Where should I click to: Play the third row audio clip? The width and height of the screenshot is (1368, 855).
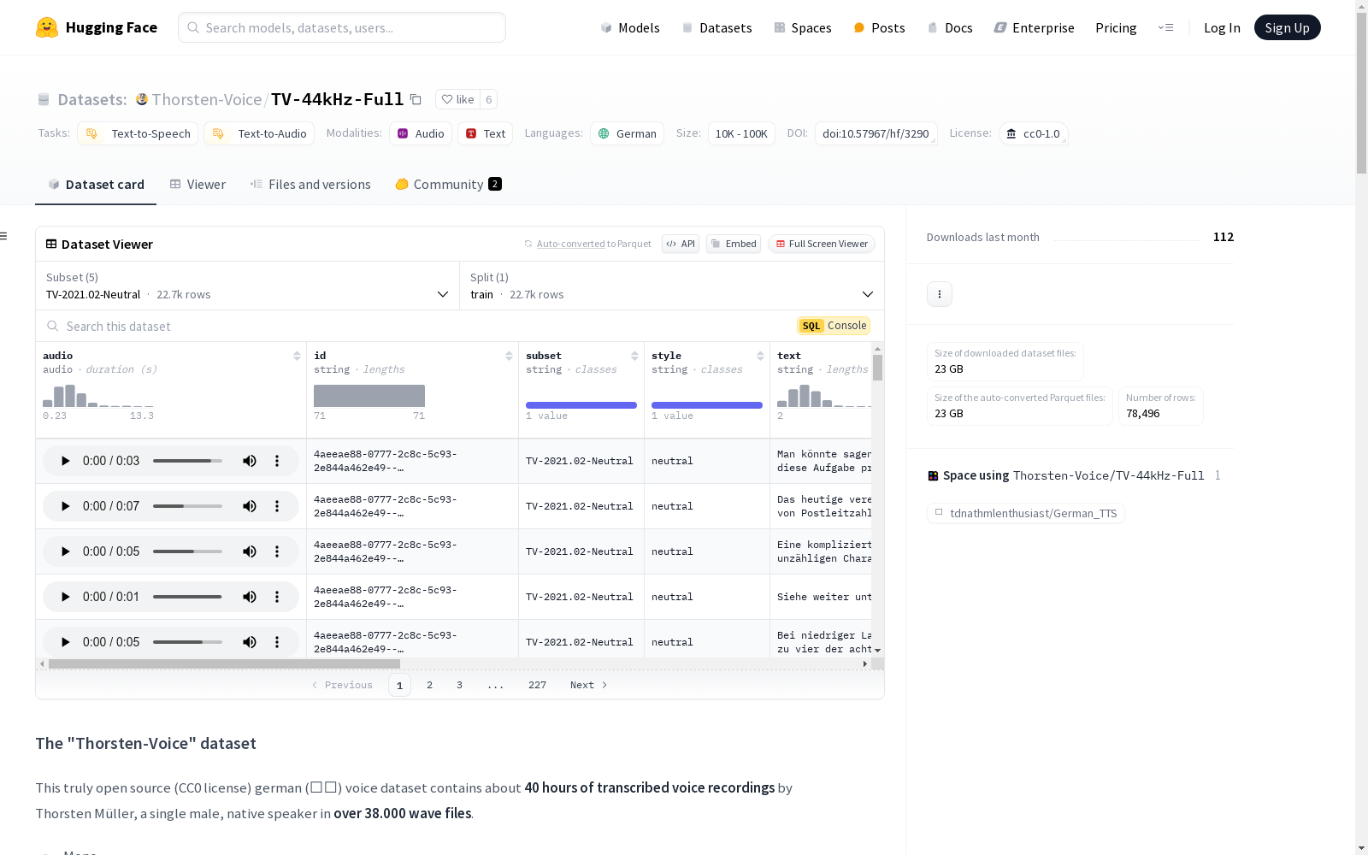[x=65, y=551]
